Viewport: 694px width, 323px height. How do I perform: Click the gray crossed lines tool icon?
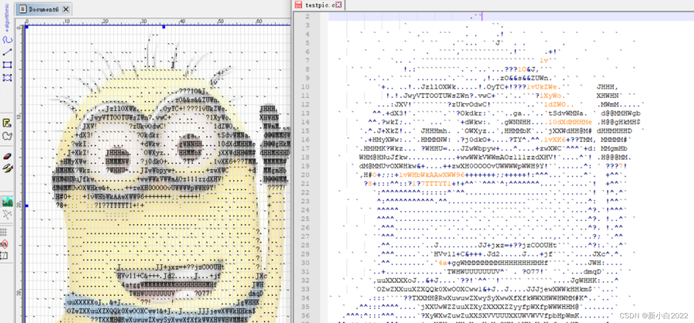[x=7, y=215]
